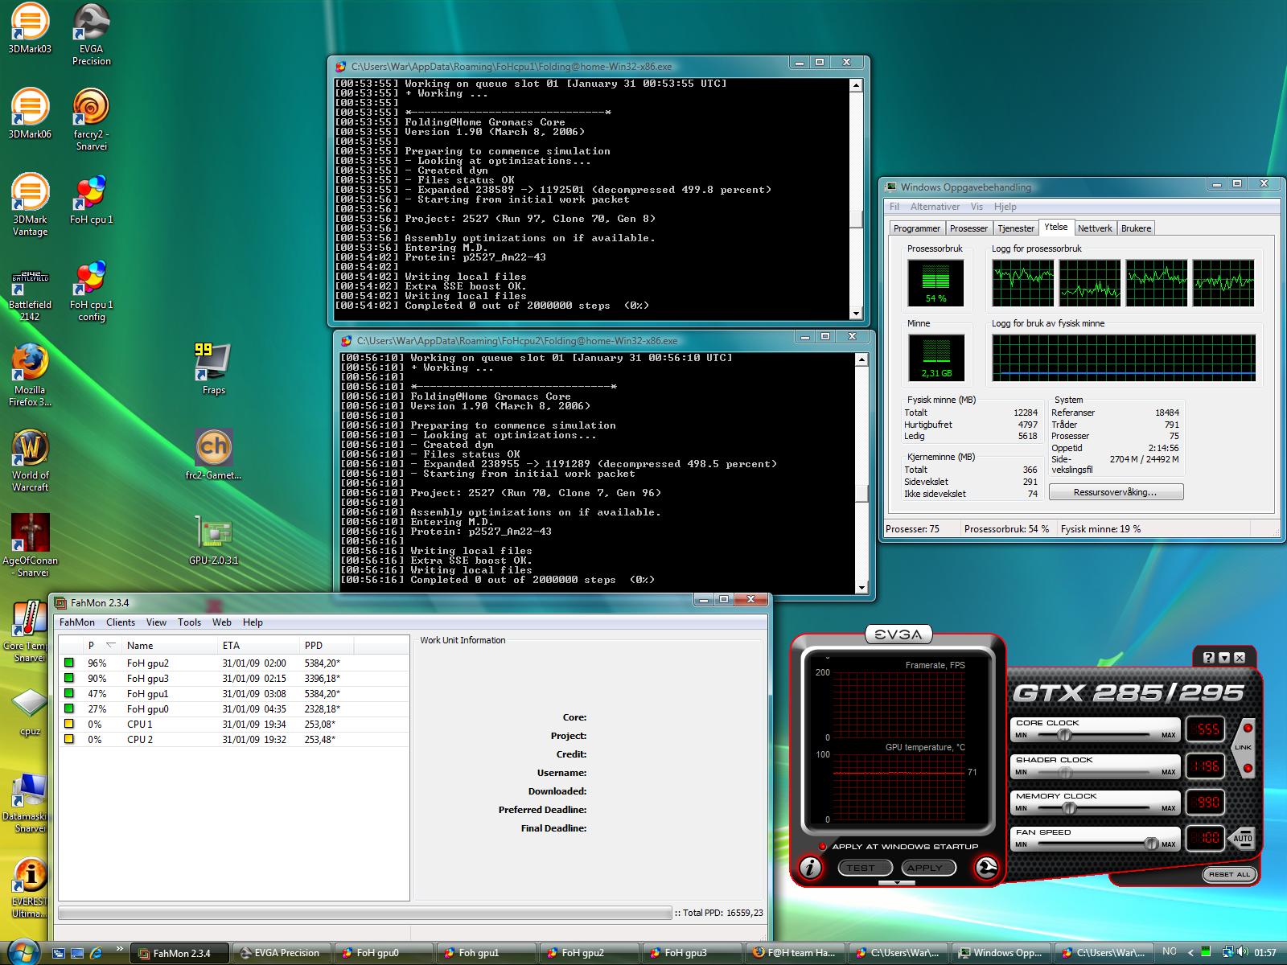
Task: Select the FoH gpu2 row in FahMon
Action: pos(234,663)
